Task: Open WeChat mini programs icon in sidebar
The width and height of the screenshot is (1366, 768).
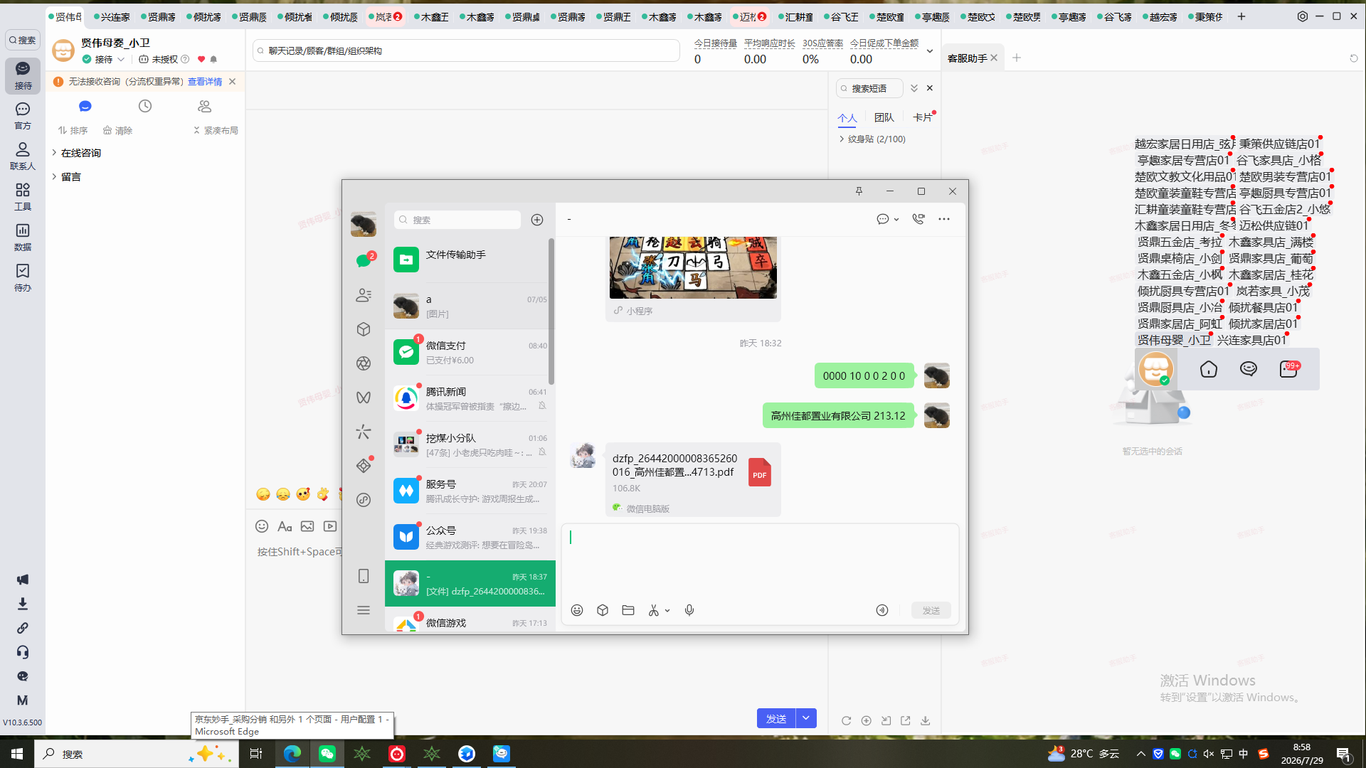Action: point(364,500)
